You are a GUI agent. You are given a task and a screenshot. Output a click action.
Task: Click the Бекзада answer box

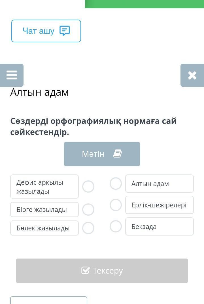pos(160,226)
